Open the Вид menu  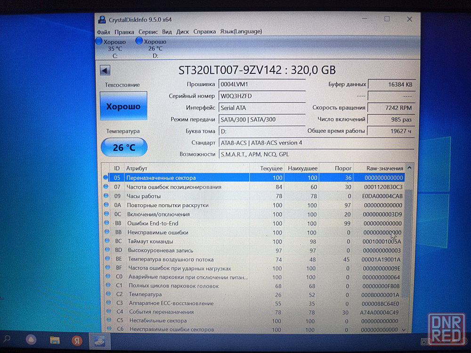click(x=167, y=32)
